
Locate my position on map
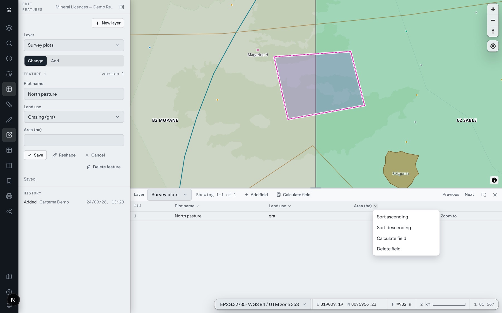pos(493,46)
